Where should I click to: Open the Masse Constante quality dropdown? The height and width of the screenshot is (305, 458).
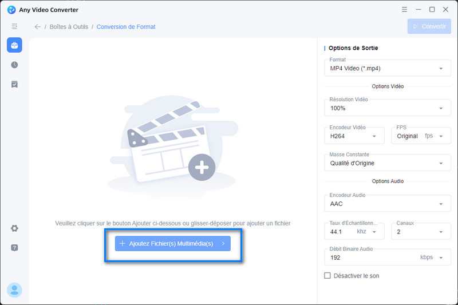click(x=388, y=163)
